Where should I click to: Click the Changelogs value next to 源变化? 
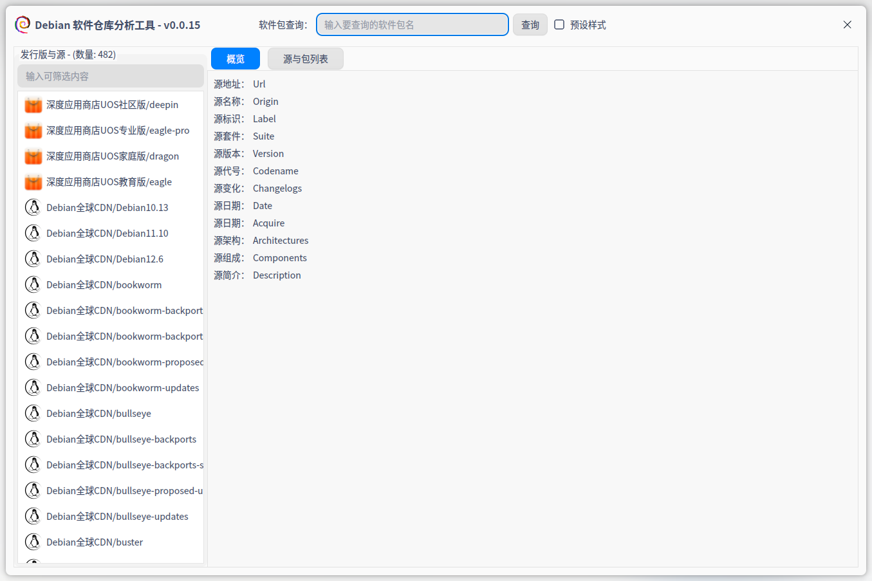(277, 189)
